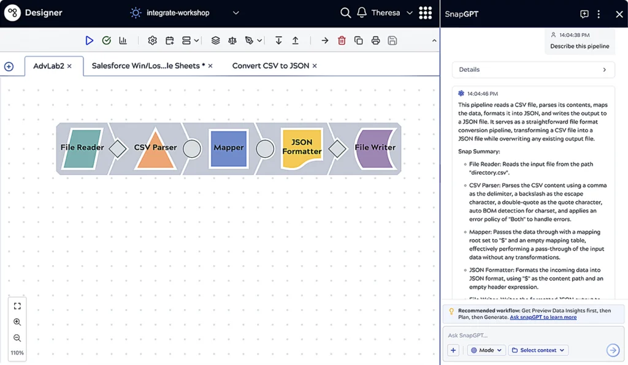Open SnapGPT more options menu

599,14
